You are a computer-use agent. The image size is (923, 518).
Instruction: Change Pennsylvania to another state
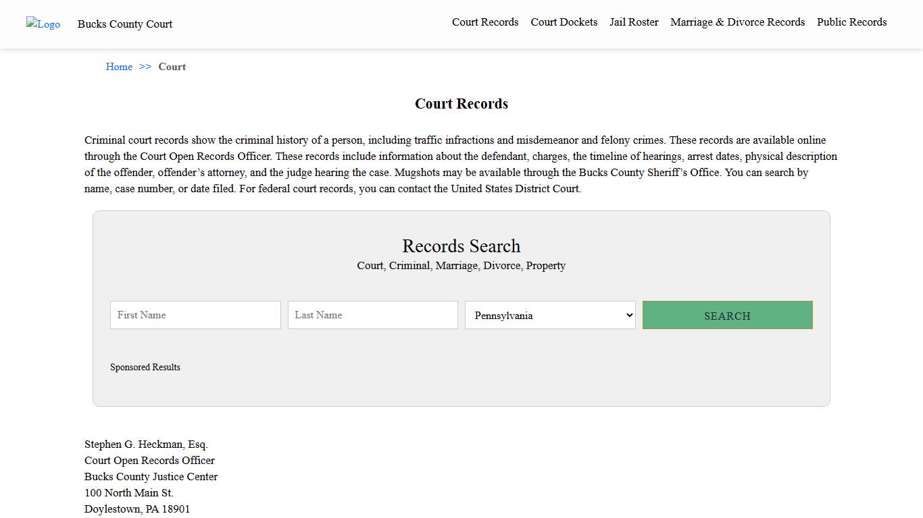[549, 315]
